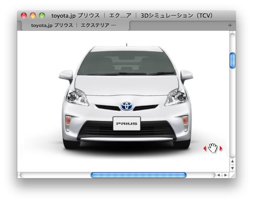Click the scroll right arrow
Screen dimensions: 253x202
click(x=226, y=175)
